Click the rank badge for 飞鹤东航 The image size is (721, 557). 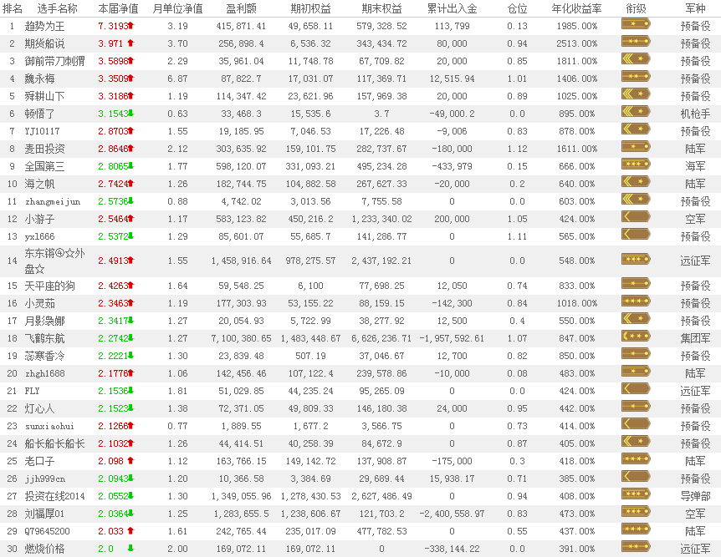click(636, 337)
